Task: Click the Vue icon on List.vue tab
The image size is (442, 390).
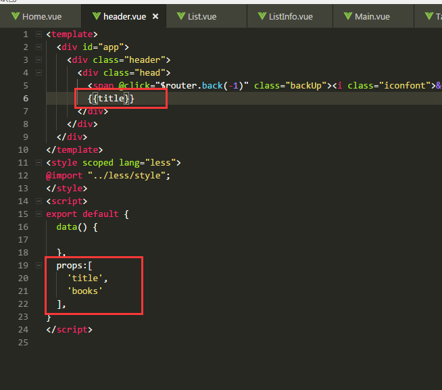Action: pyautogui.click(x=181, y=16)
